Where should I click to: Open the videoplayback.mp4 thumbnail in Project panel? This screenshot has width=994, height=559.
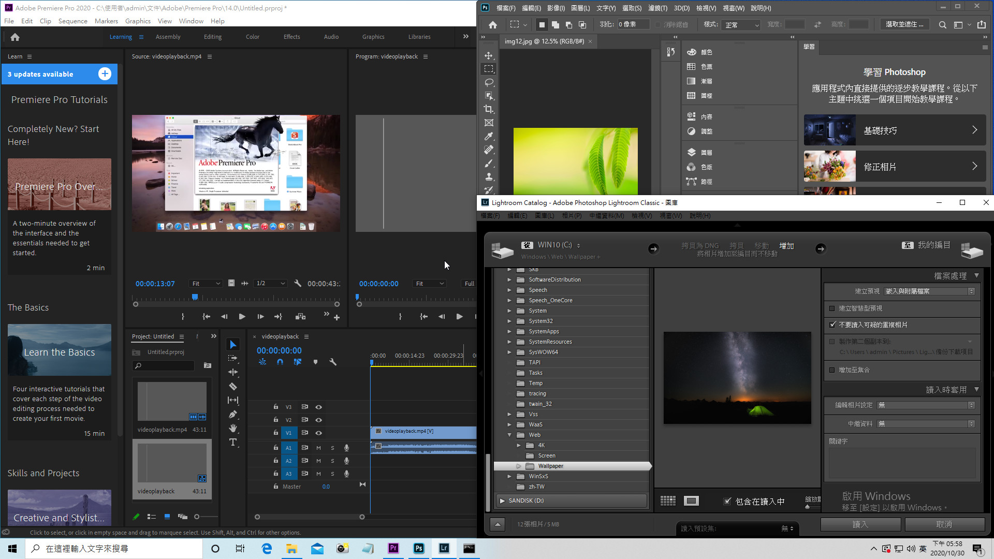pos(172,402)
